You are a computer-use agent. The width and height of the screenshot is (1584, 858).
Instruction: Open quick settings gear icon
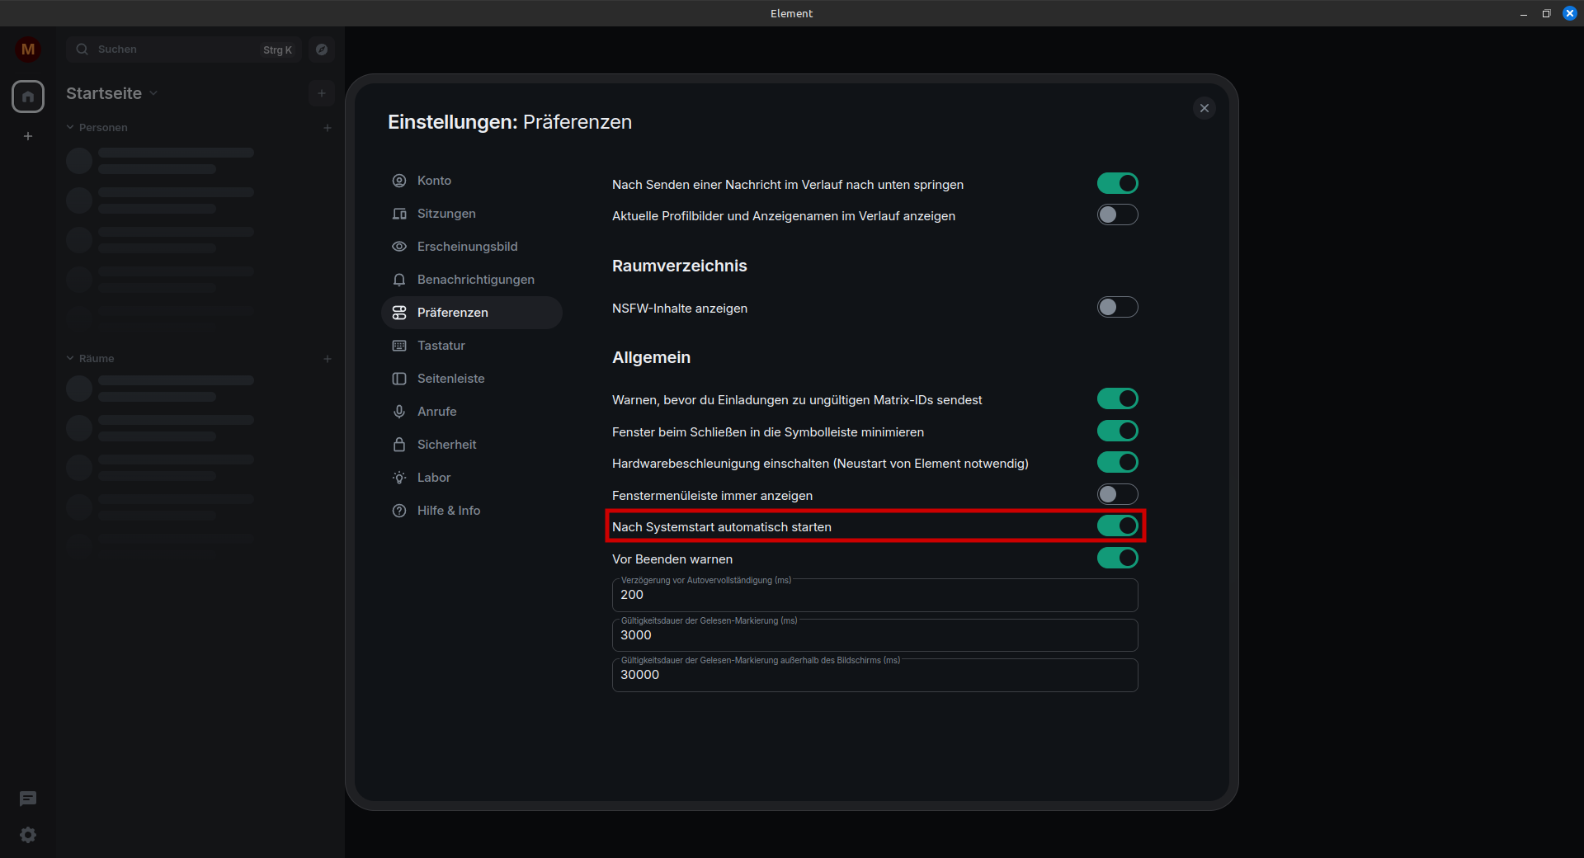click(28, 835)
